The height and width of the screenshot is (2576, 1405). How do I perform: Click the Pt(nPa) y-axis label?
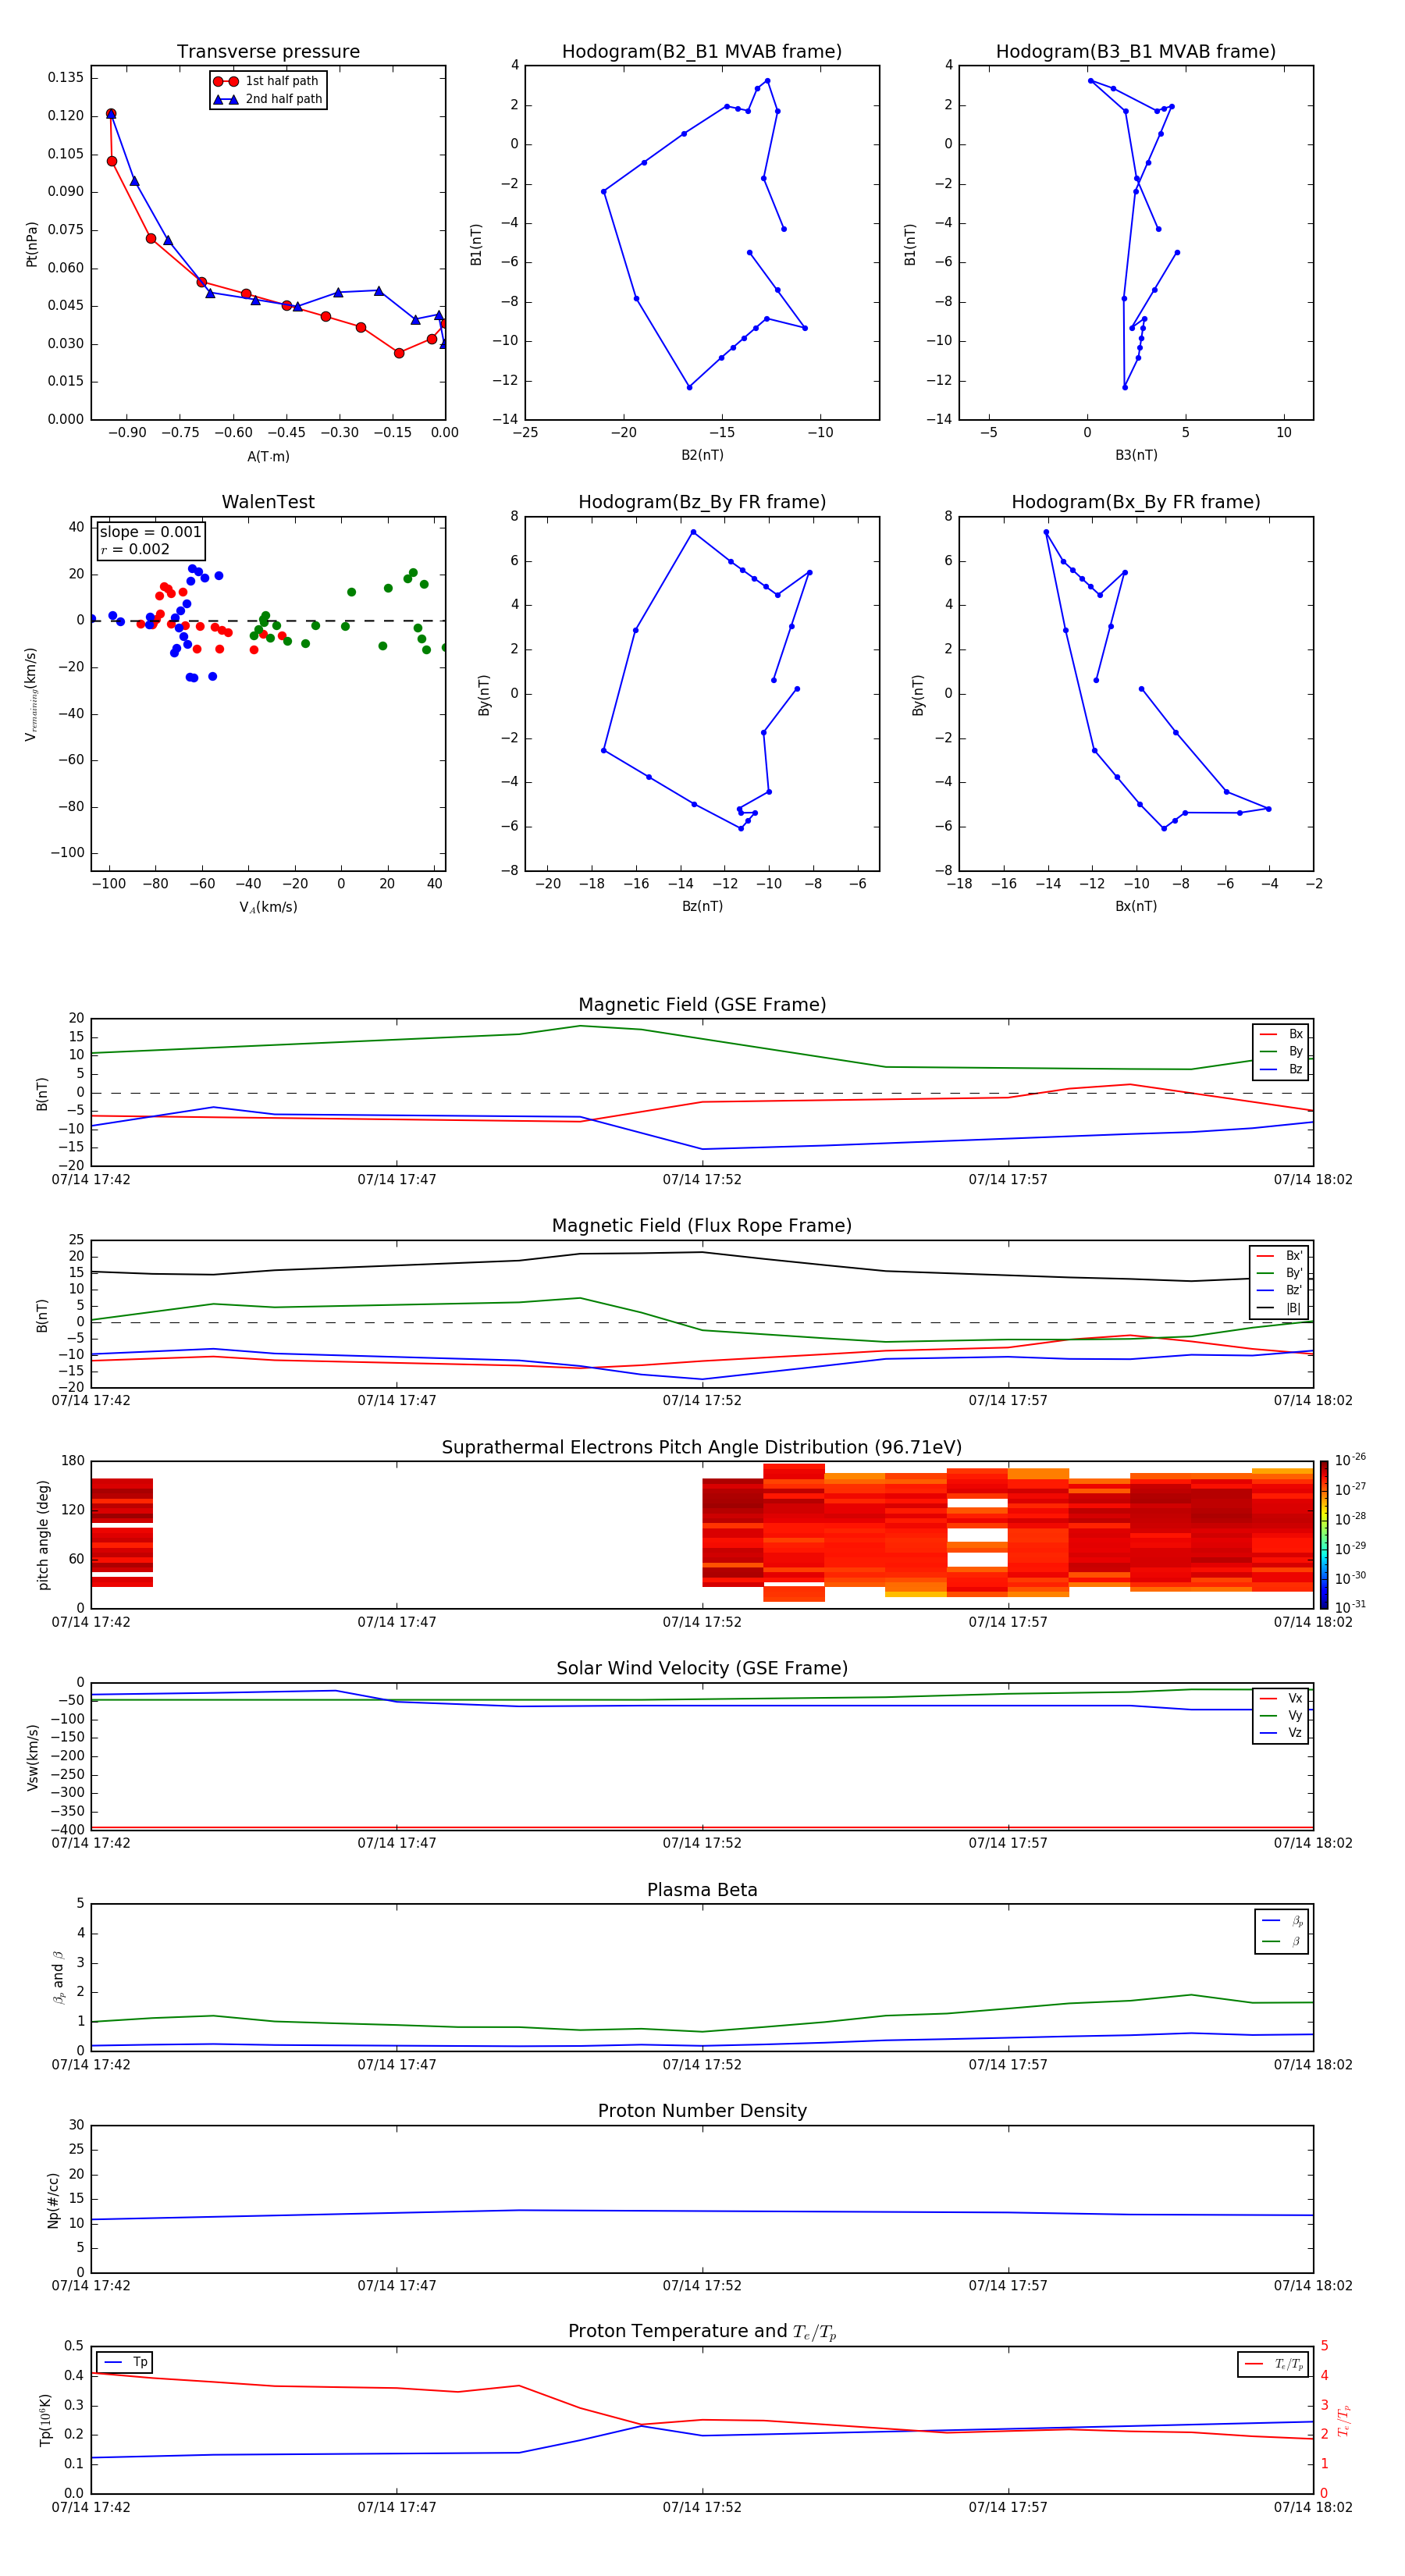[32, 244]
